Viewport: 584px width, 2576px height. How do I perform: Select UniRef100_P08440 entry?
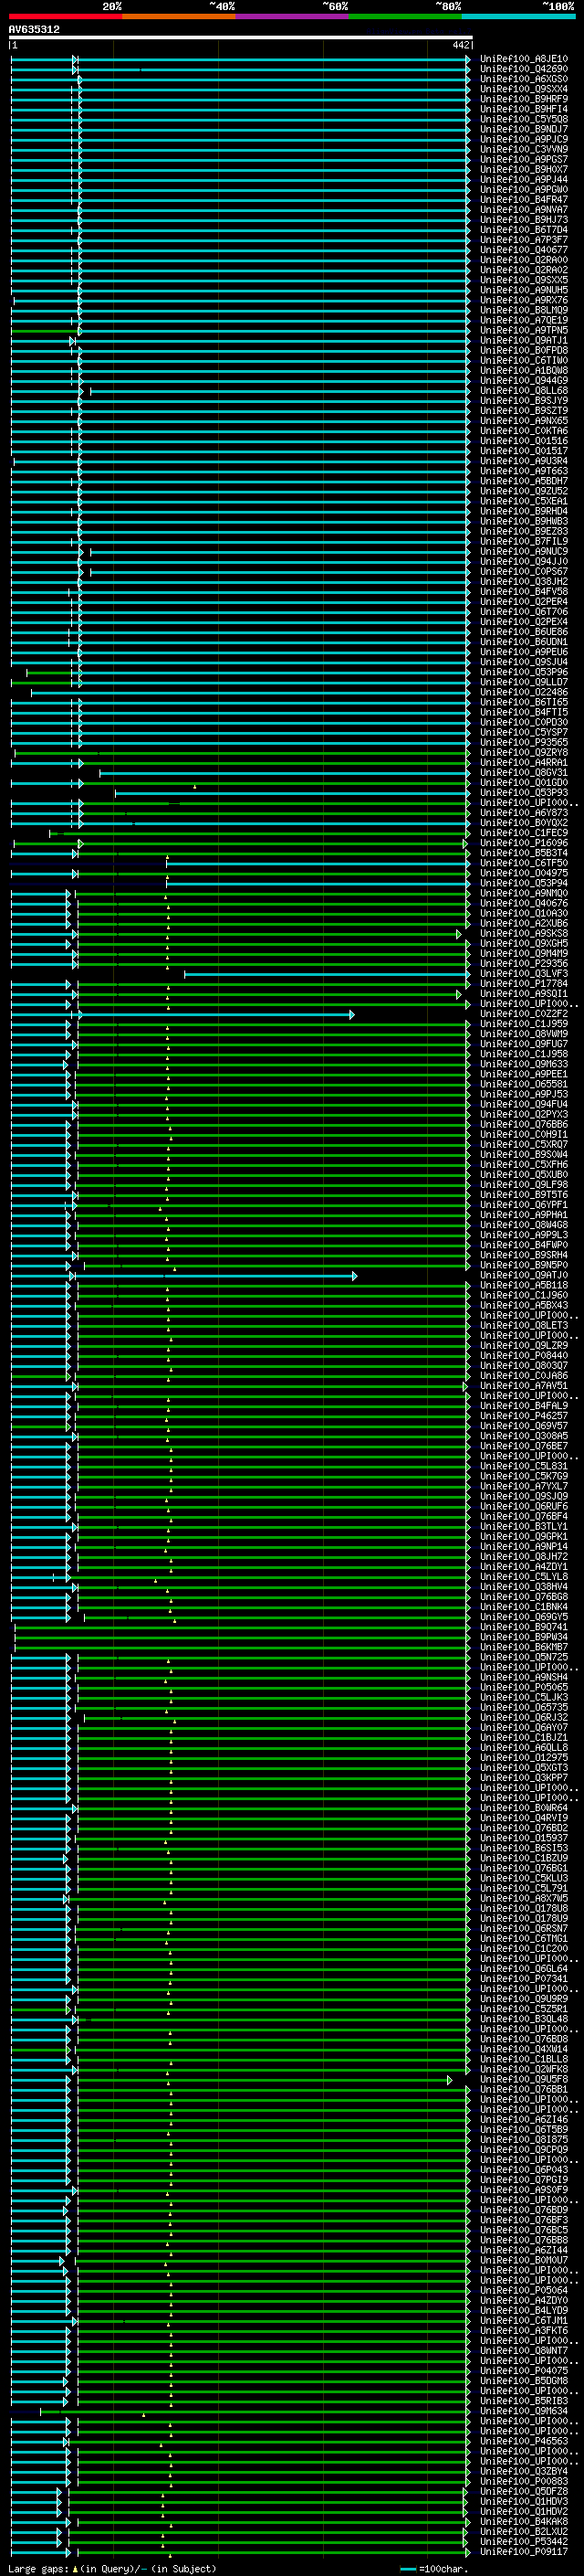point(524,1356)
